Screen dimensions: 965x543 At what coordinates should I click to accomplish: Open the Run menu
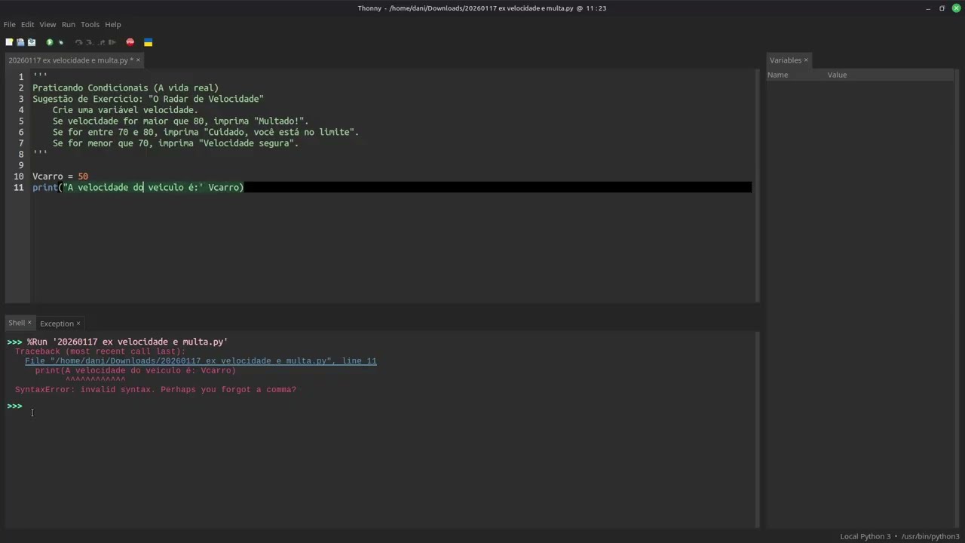69,24
